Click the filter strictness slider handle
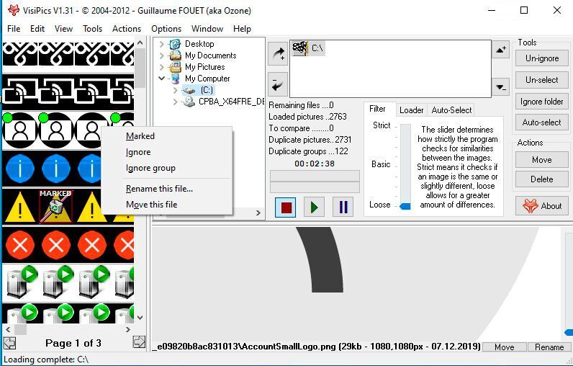Viewport: 573px width, 366px height. coord(405,206)
